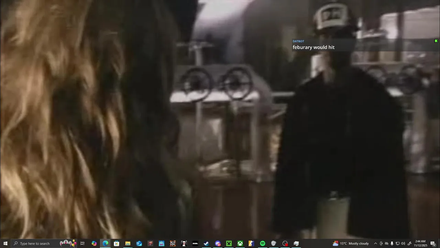Launch Copilot from the taskbar
This screenshot has width=440, height=248.
click(94, 244)
